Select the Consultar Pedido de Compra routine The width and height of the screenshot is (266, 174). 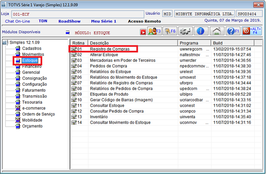(117, 111)
